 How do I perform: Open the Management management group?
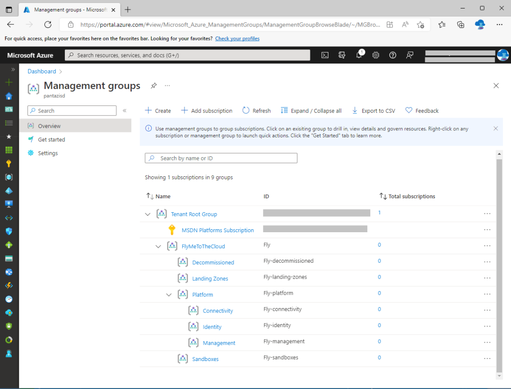(x=219, y=343)
